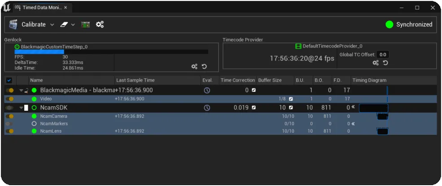Collapse the NcamSDK tree row
This screenshot has width=442, height=186.
coord(21,108)
